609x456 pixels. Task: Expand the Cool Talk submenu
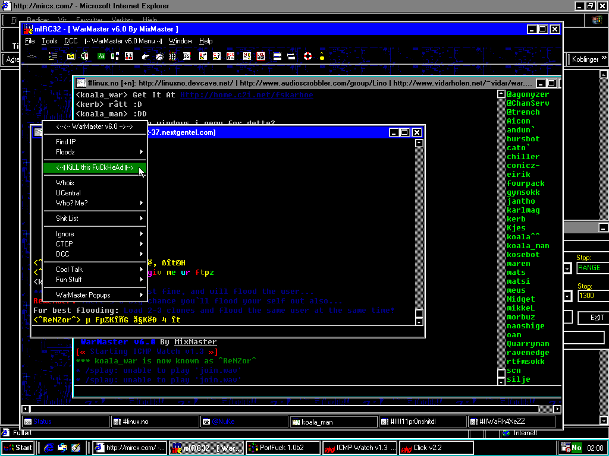click(x=95, y=270)
